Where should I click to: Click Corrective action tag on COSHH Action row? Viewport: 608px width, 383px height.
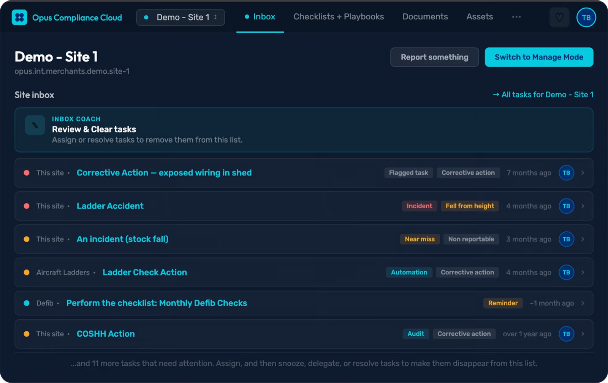464,334
